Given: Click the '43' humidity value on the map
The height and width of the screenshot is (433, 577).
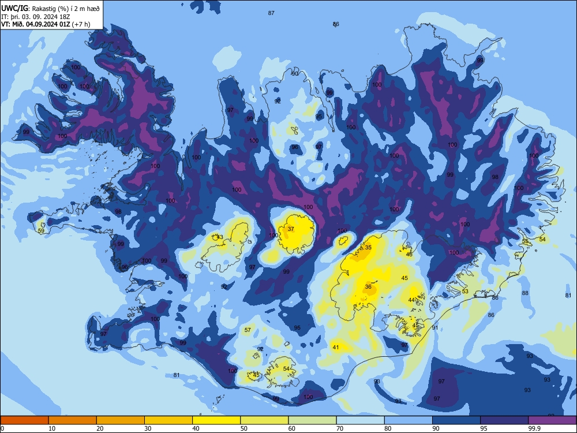Looking at the screenshot, I should pyautogui.click(x=220, y=237).
